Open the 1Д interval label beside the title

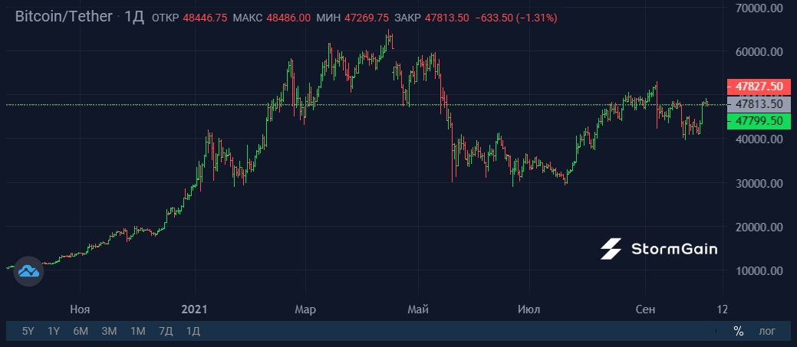pos(135,17)
